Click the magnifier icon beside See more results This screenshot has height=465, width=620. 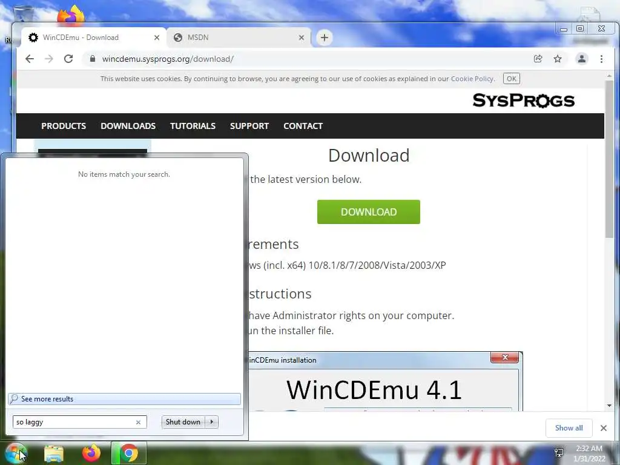[14, 398]
